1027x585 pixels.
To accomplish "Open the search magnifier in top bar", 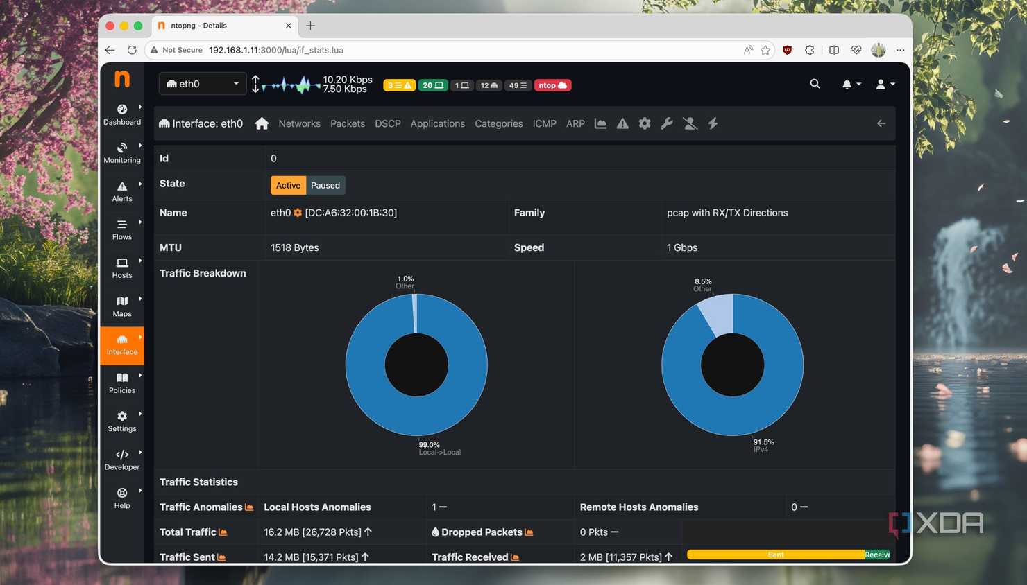I will 815,84.
